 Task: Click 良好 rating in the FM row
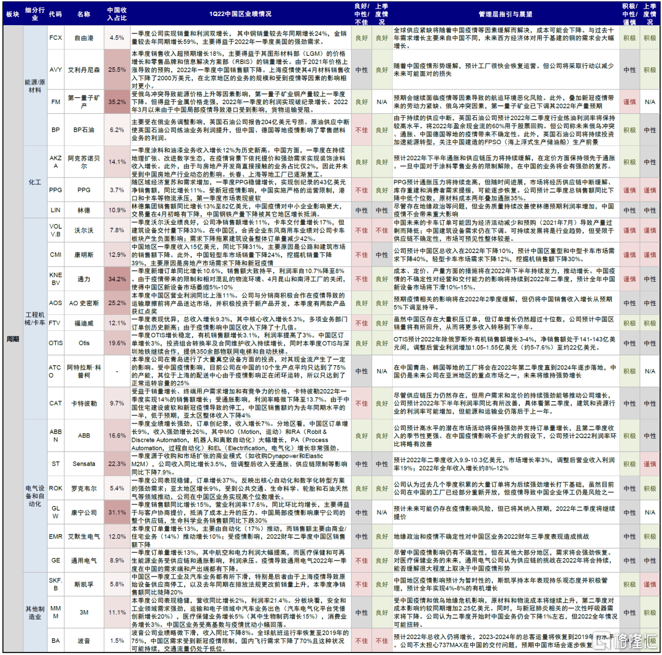(362, 102)
